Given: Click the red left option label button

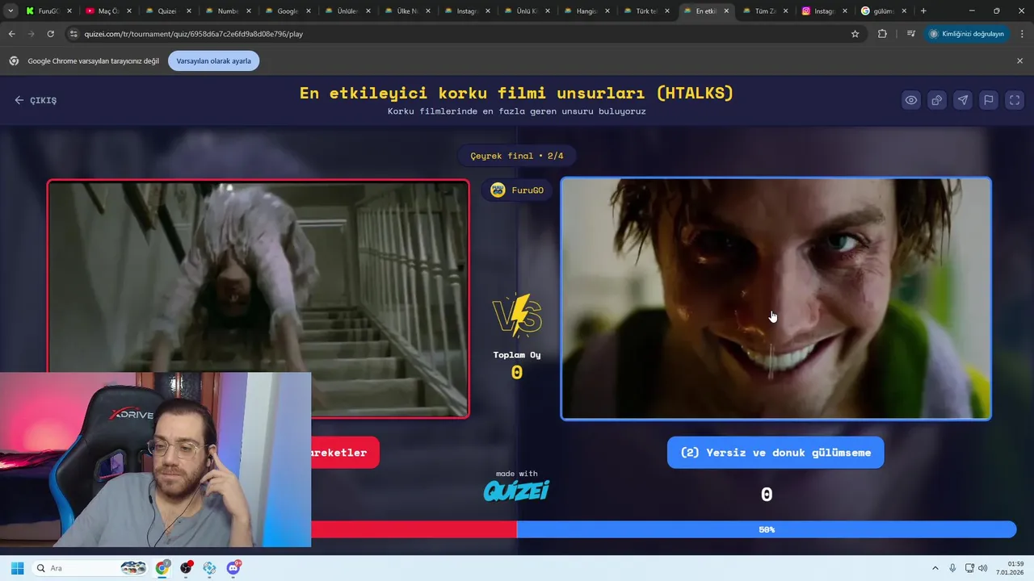Looking at the screenshot, I should pos(345,453).
